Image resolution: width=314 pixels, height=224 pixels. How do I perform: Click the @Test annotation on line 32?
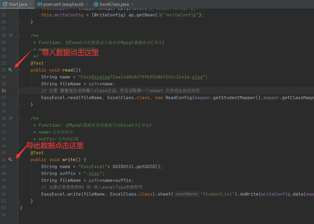pos(37,63)
